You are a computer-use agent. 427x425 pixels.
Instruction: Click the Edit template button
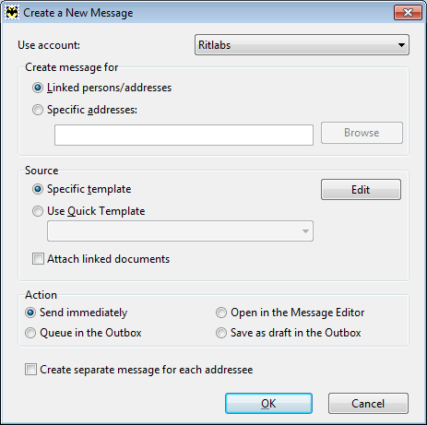pyautogui.click(x=361, y=190)
